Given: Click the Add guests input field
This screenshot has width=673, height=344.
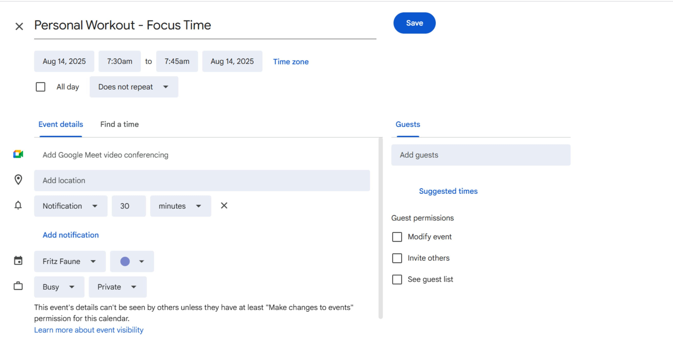Looking at the screenshot, I should pyautogui.click(x=480, y=155).
